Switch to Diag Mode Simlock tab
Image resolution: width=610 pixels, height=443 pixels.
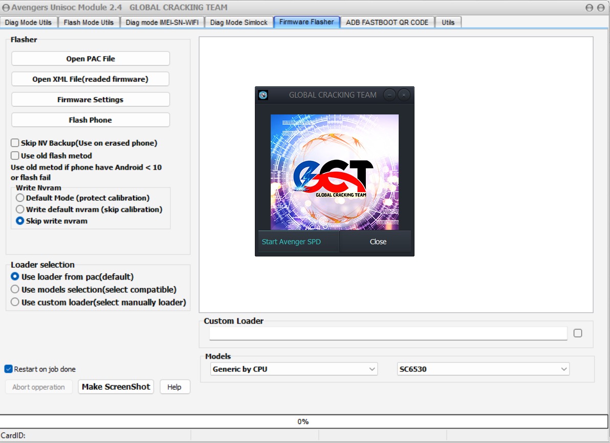[238, 22]
